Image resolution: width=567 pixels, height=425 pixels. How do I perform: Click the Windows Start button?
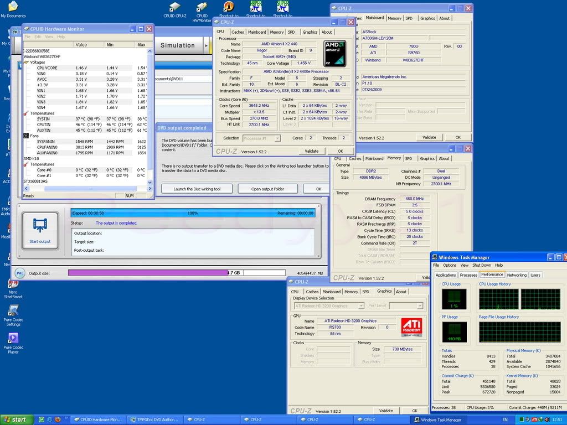coord(17,419)
